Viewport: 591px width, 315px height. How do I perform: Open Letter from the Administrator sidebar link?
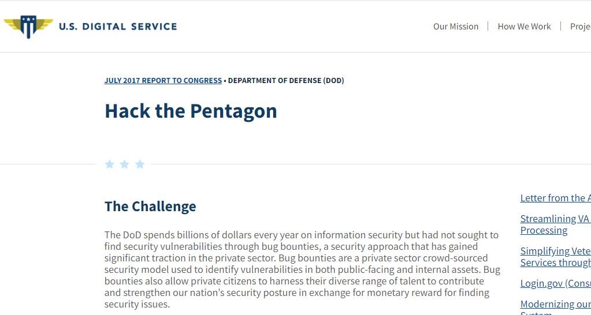555,198
